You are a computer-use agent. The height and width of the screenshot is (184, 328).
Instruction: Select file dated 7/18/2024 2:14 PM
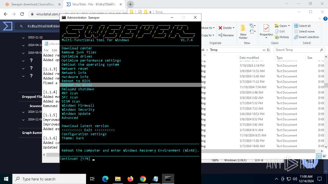(262, 66)
